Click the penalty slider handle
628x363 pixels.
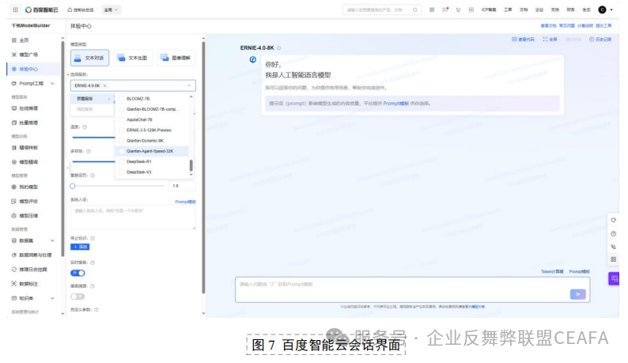click(73, 186)
